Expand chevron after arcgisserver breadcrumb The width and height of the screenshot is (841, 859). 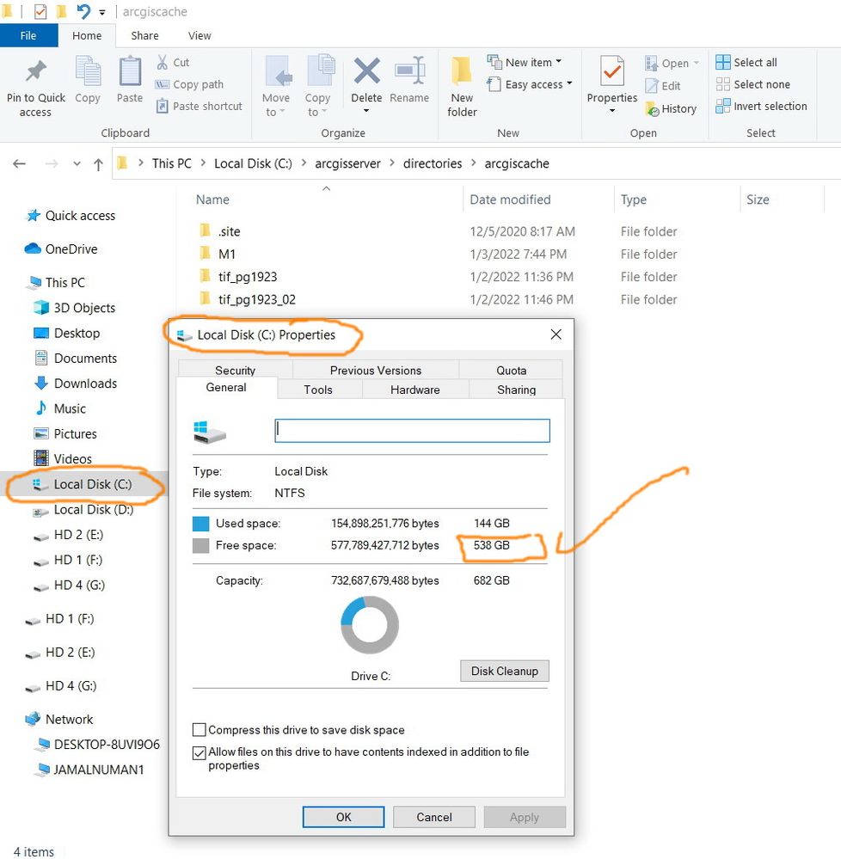coord(392,163)
